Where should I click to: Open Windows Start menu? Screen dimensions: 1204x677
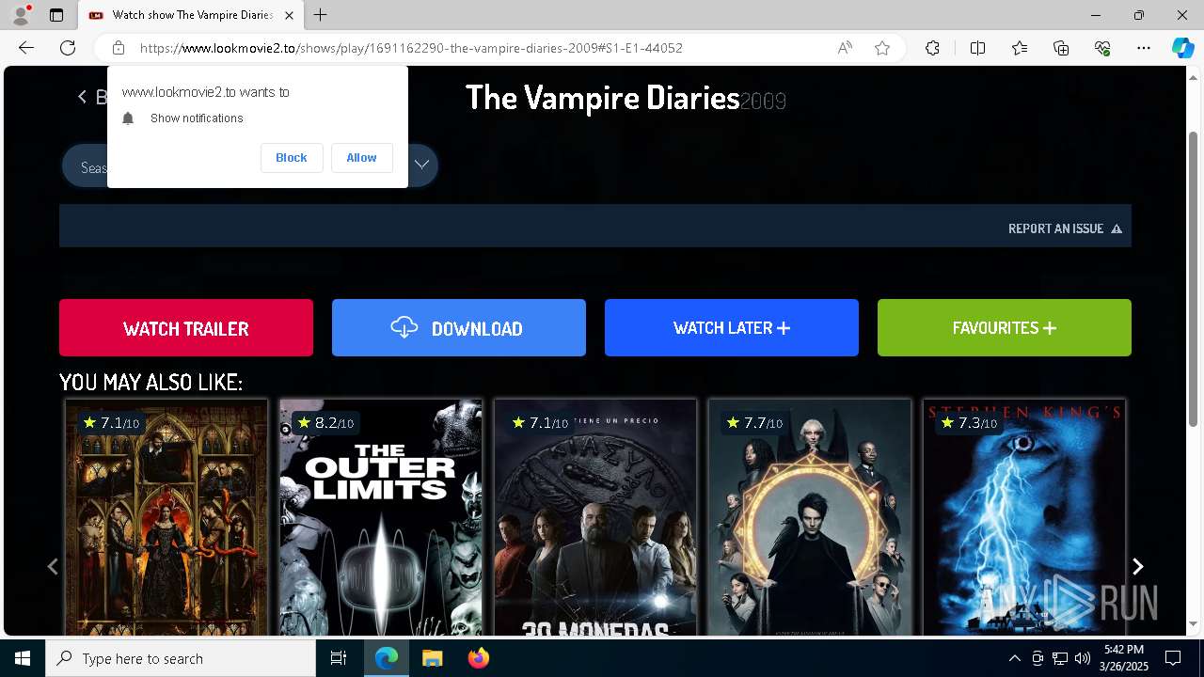23,658
